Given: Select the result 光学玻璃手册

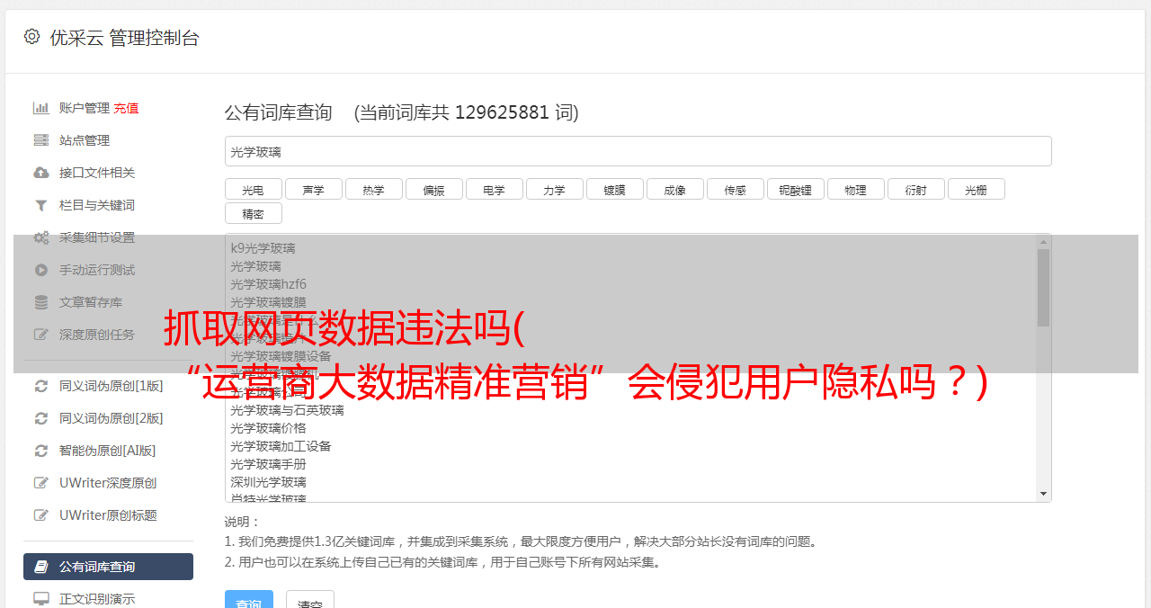Looking at the screenshot, I should [x=268, y=464].
